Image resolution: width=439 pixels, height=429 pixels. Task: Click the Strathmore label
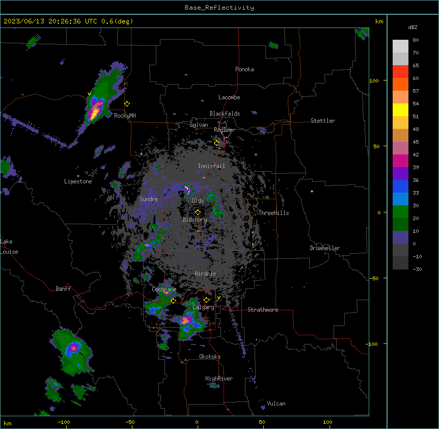click(263, 310)
